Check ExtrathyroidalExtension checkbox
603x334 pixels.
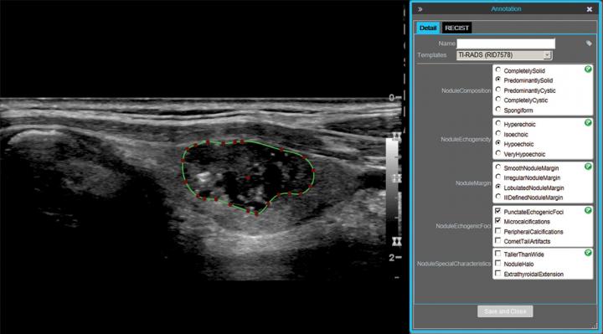coord(498,273)
